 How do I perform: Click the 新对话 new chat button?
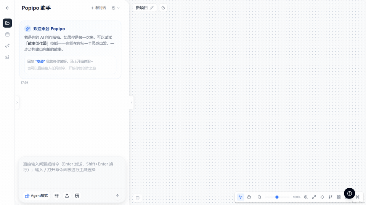click(98, 8)
